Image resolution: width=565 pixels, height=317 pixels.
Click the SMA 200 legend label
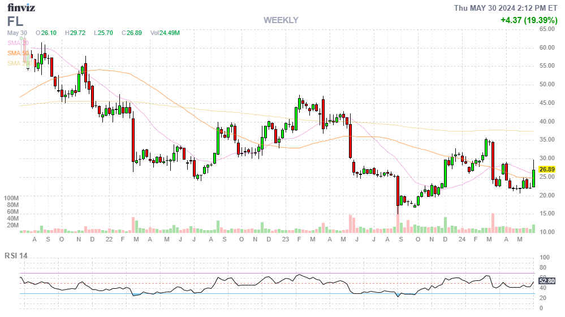tap(18, 63)
